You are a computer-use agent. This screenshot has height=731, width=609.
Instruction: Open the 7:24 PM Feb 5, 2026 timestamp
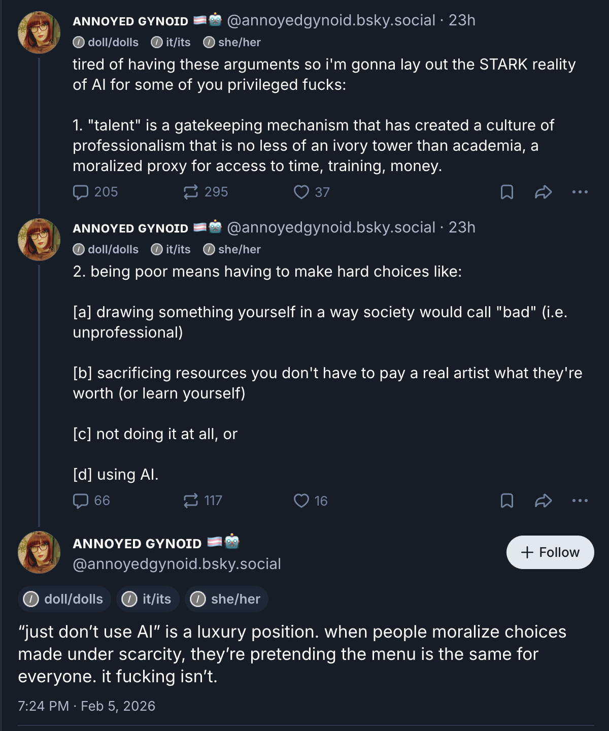87,706
